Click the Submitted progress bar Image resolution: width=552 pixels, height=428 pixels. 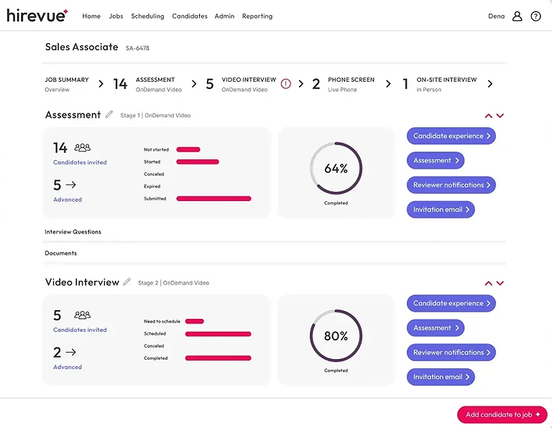(213, 199)
